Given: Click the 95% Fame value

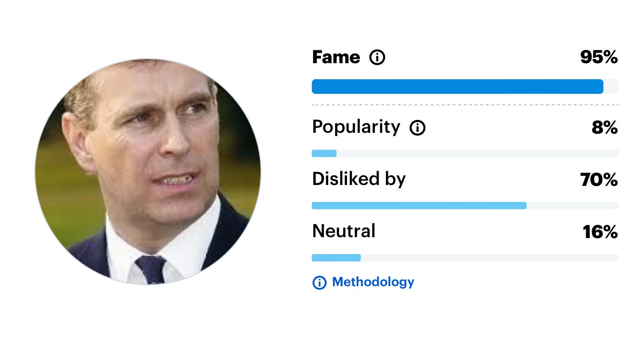Looking at the screenshot, I should click(x=599, y=58).
